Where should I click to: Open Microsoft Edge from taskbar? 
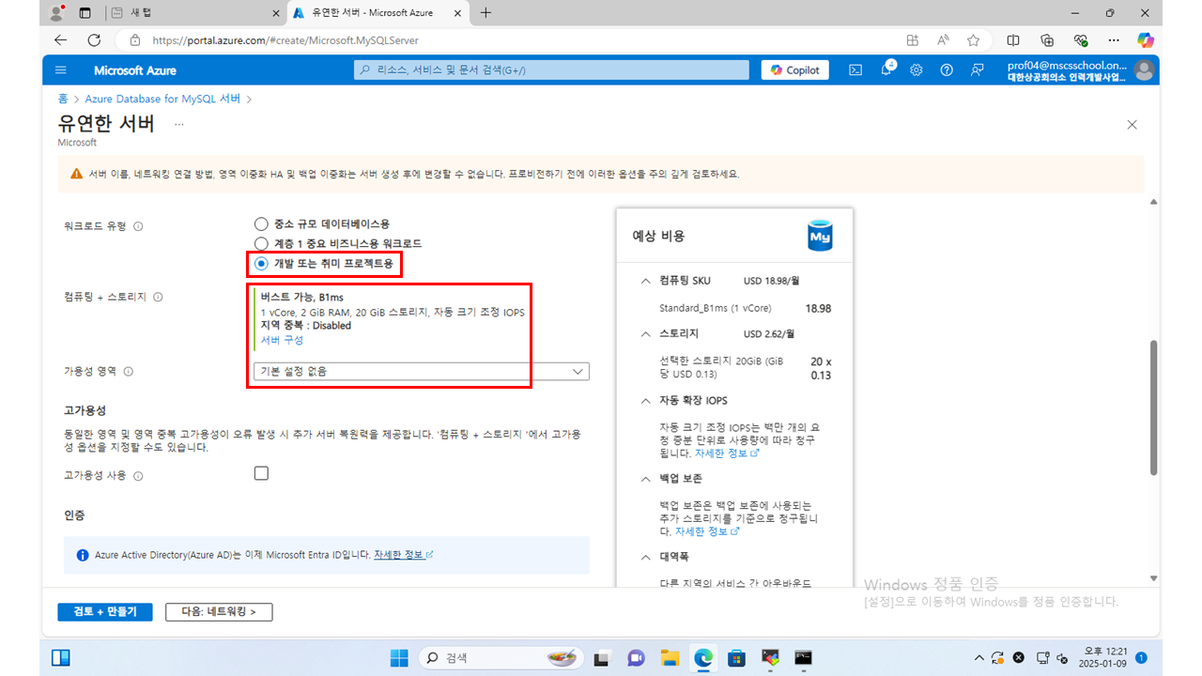703,657
